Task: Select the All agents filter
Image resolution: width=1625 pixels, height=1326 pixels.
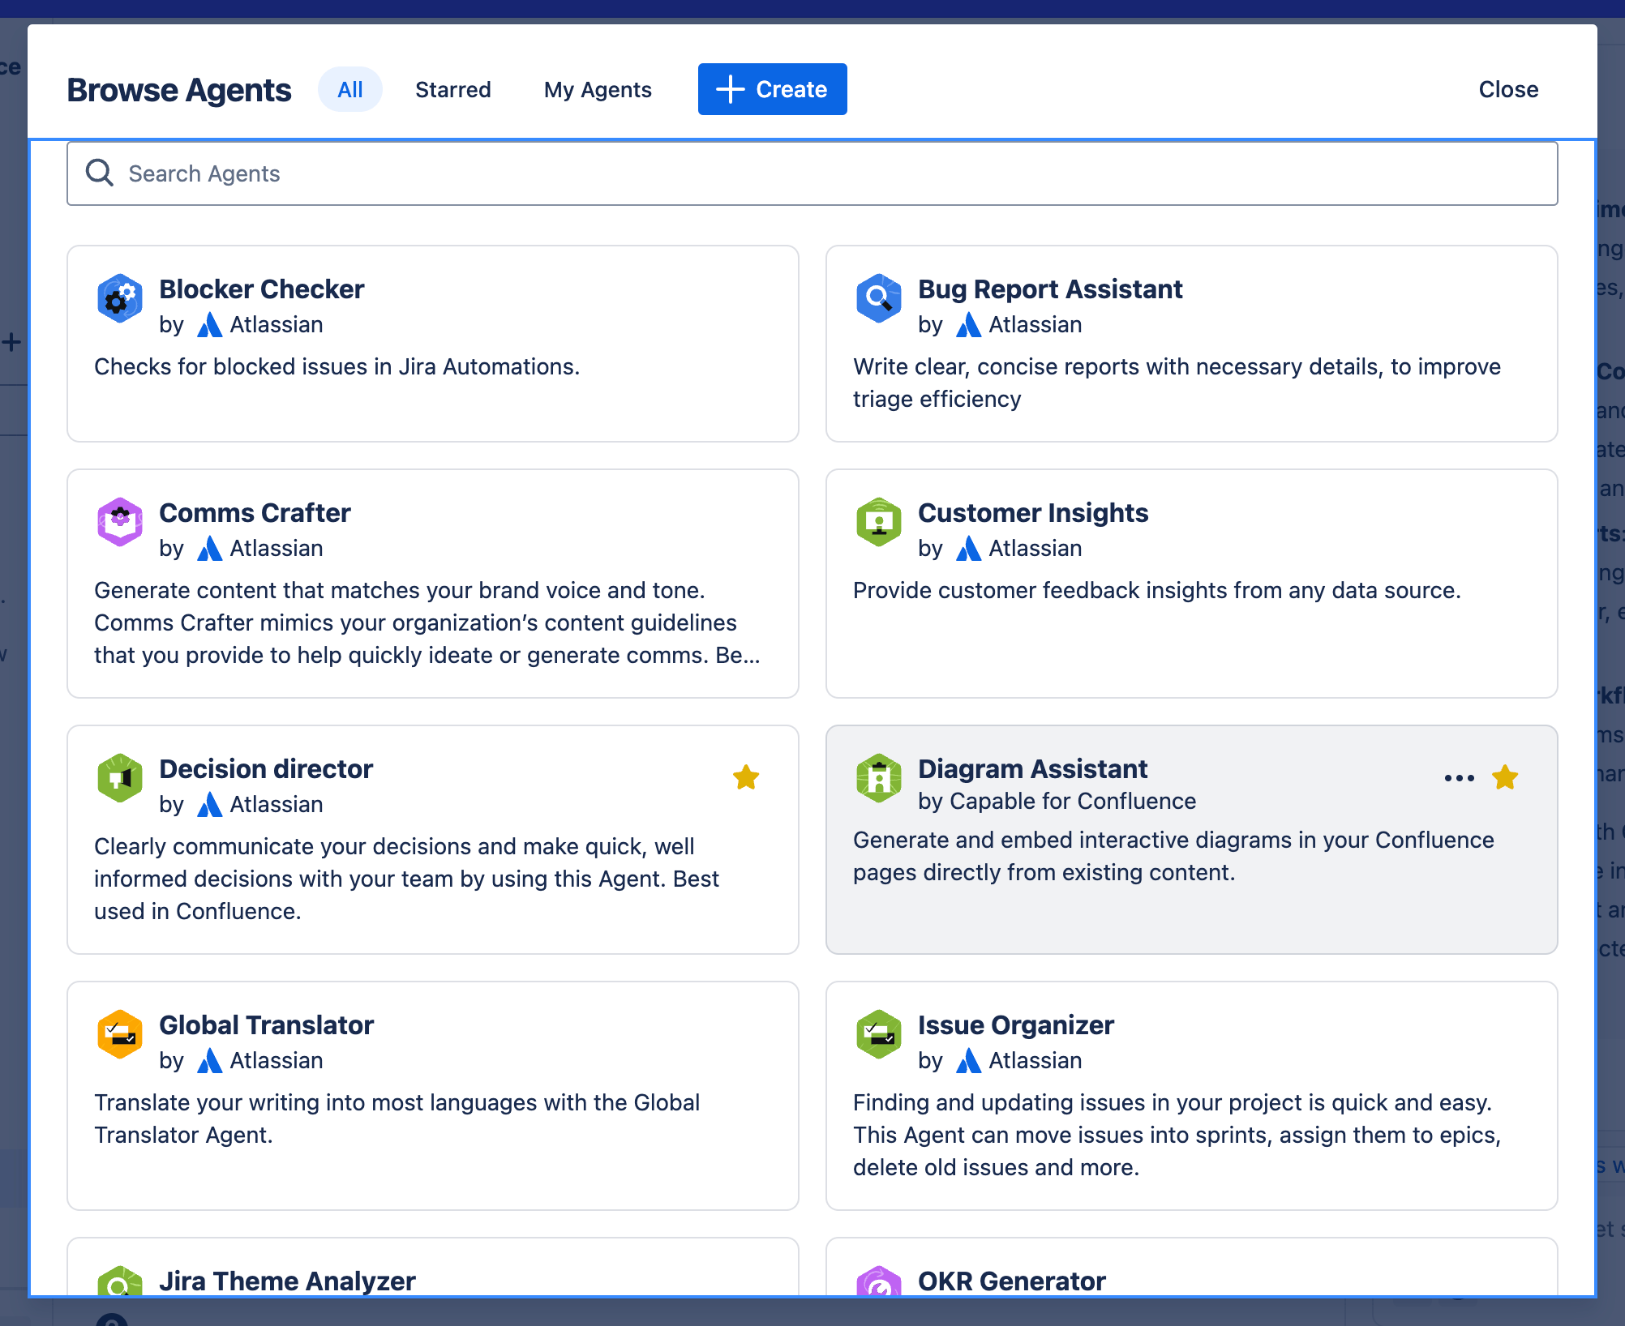Action: coord(349,89)
